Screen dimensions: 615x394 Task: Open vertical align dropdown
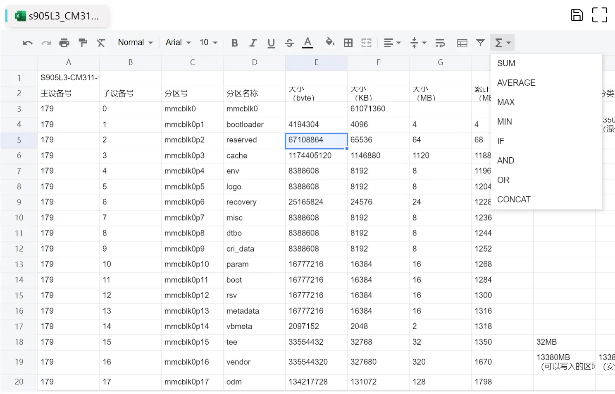tap(418, 43)
